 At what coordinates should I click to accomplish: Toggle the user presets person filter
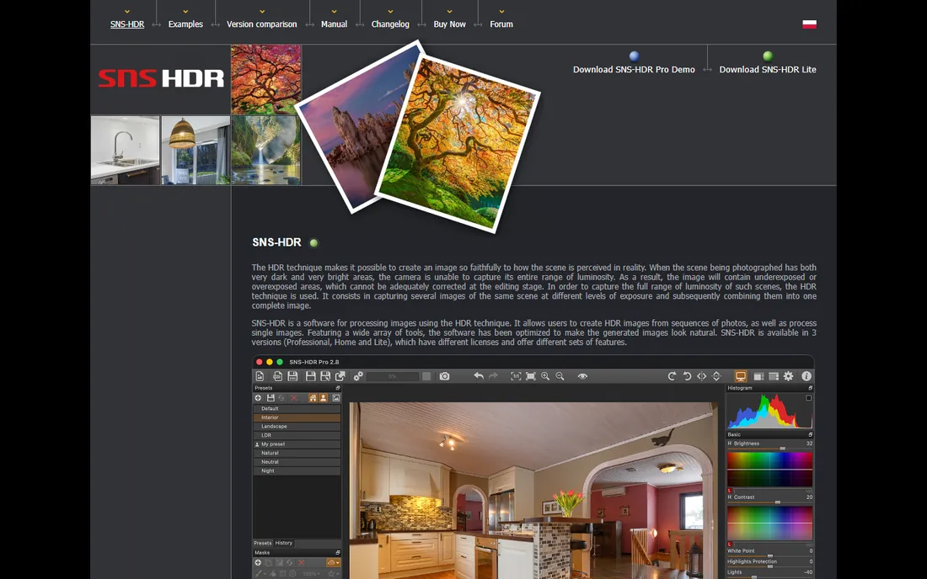(324, 398)
